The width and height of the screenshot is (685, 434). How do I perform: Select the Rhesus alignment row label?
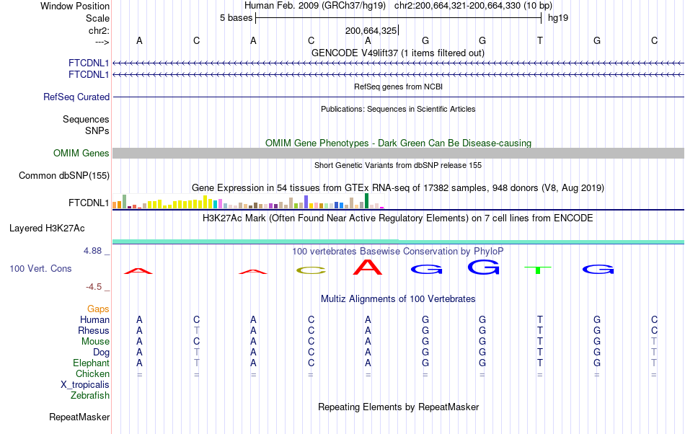94,330
